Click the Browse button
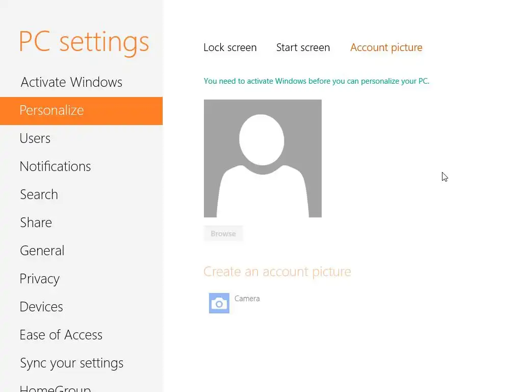The height and width of the screenshot is (392, 522). pos(223,234)
